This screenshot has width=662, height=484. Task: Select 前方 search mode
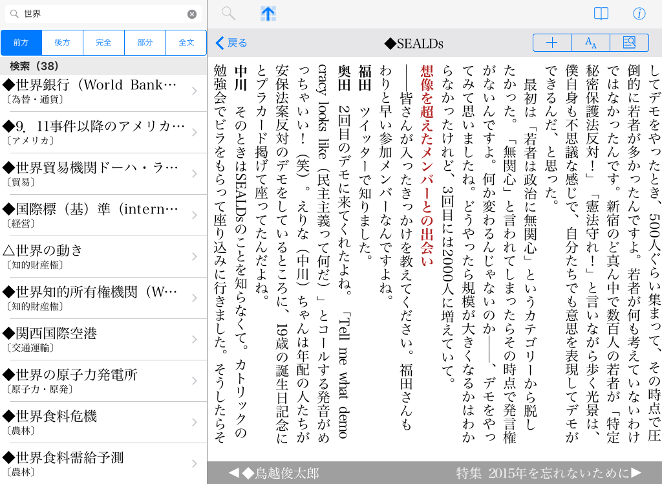21,43
